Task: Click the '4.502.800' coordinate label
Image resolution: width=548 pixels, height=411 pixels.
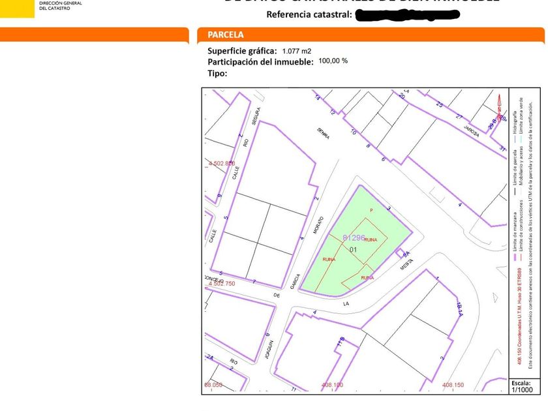Action: coord(222,163)
